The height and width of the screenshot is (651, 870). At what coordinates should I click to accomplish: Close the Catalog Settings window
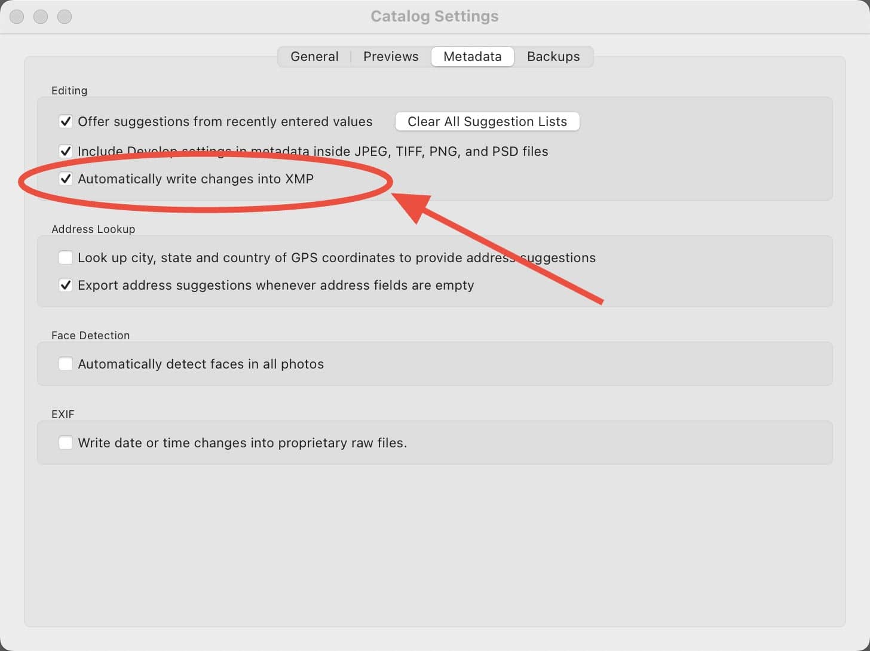tap(17, 16)
